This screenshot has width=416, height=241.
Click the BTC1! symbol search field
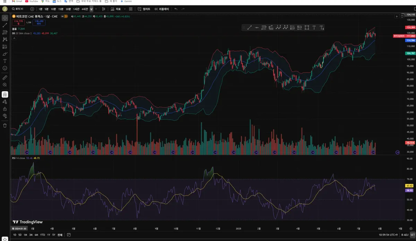(18, 9)
